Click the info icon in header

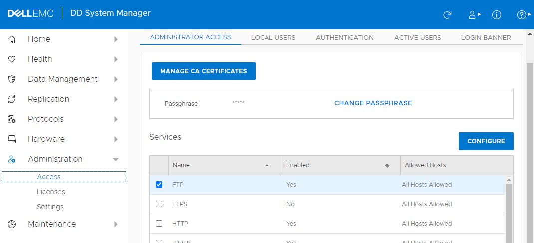[497, 15]
